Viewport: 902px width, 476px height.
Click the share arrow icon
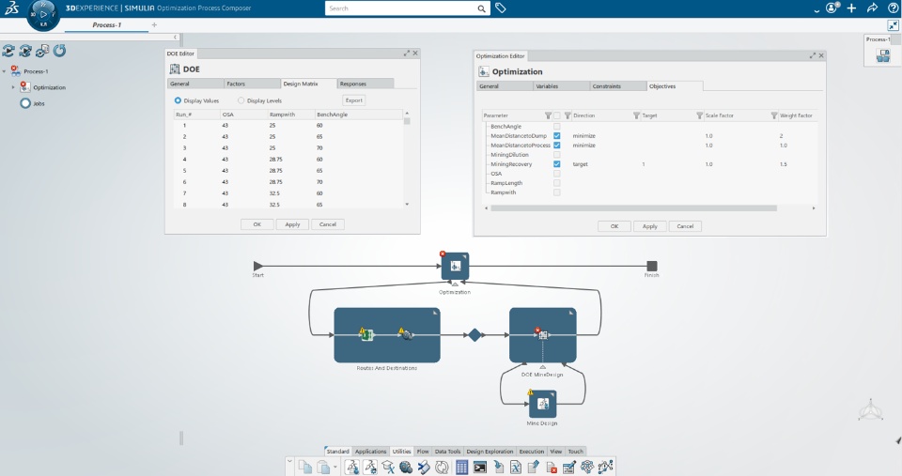(872, 8)
